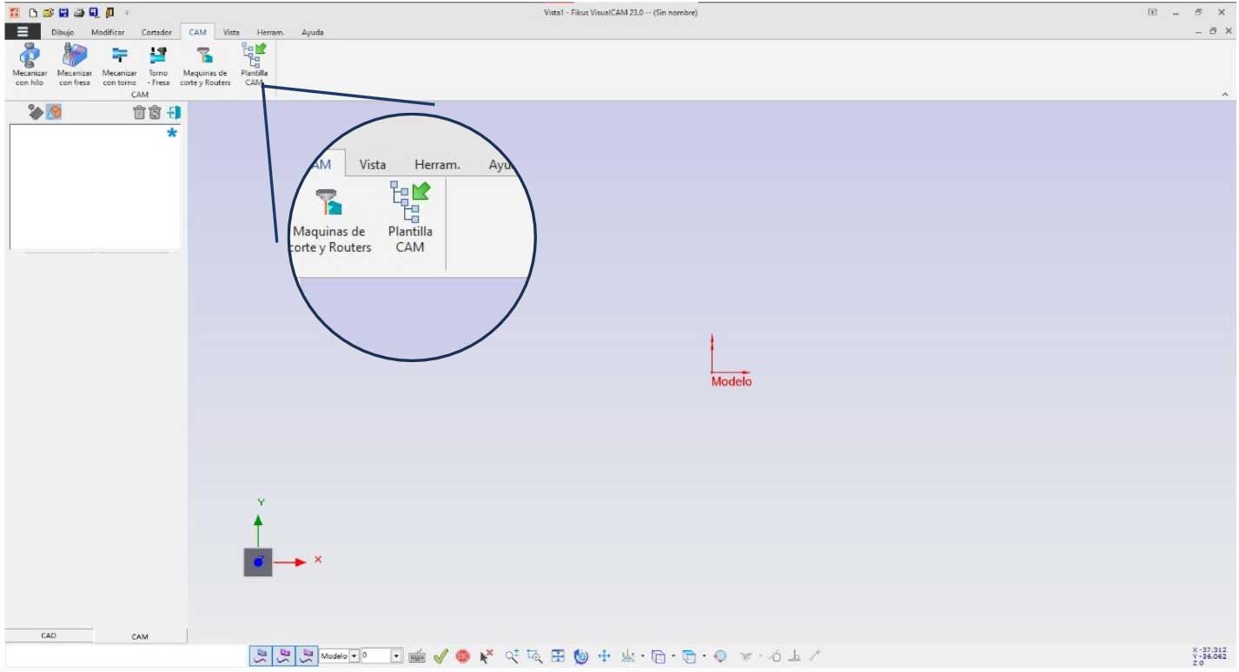Toggle the third layer-view button in bottom toolbar

[x=307, y=656]
